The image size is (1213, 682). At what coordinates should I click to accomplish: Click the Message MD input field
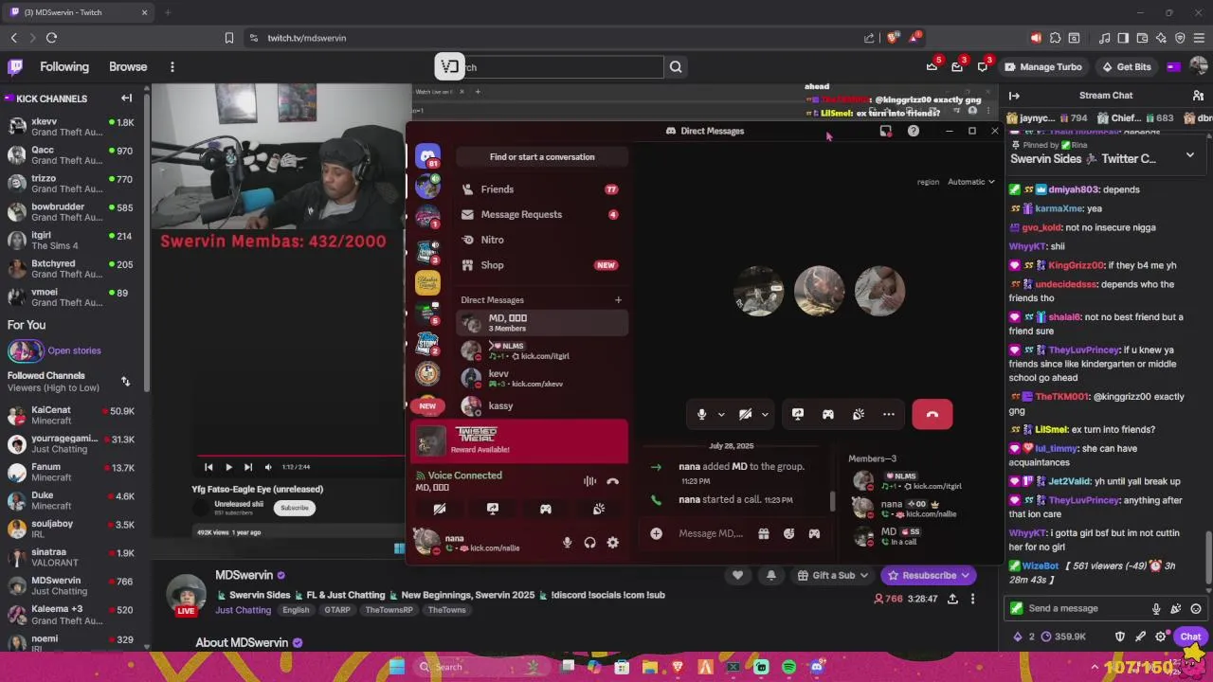[712, 533]
